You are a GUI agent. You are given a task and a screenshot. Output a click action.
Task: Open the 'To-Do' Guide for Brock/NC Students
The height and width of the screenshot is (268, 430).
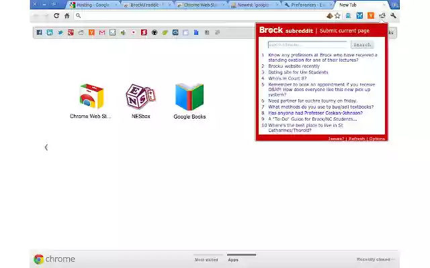coord(312,119)
